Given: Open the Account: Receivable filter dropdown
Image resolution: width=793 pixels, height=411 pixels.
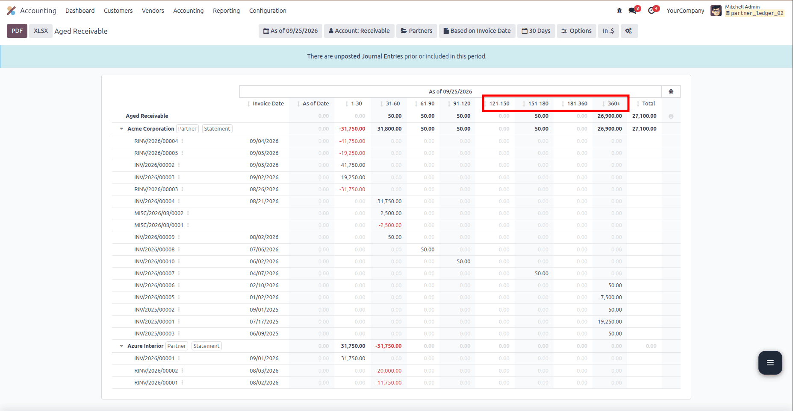Looking at the screenshot, I should click(359, 31).
